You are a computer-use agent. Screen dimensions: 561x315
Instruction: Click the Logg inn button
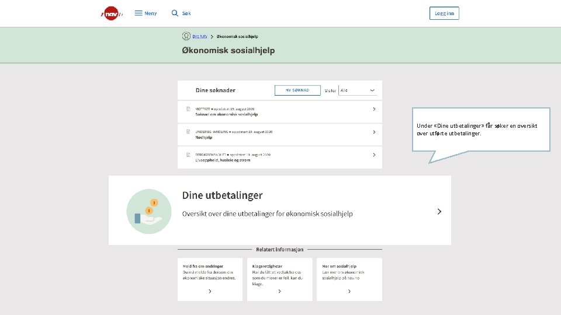(x=444, y=13)
